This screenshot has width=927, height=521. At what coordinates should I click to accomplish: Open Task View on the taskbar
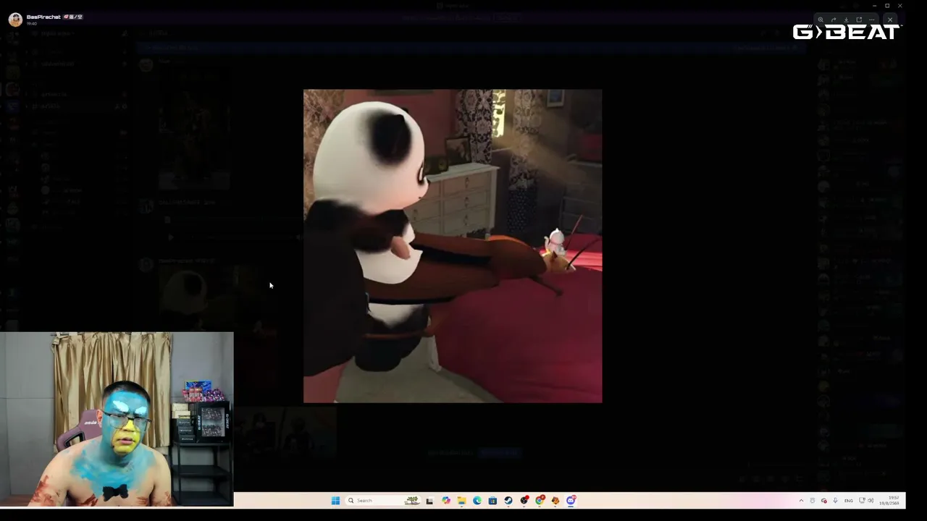tap(429, 501)
